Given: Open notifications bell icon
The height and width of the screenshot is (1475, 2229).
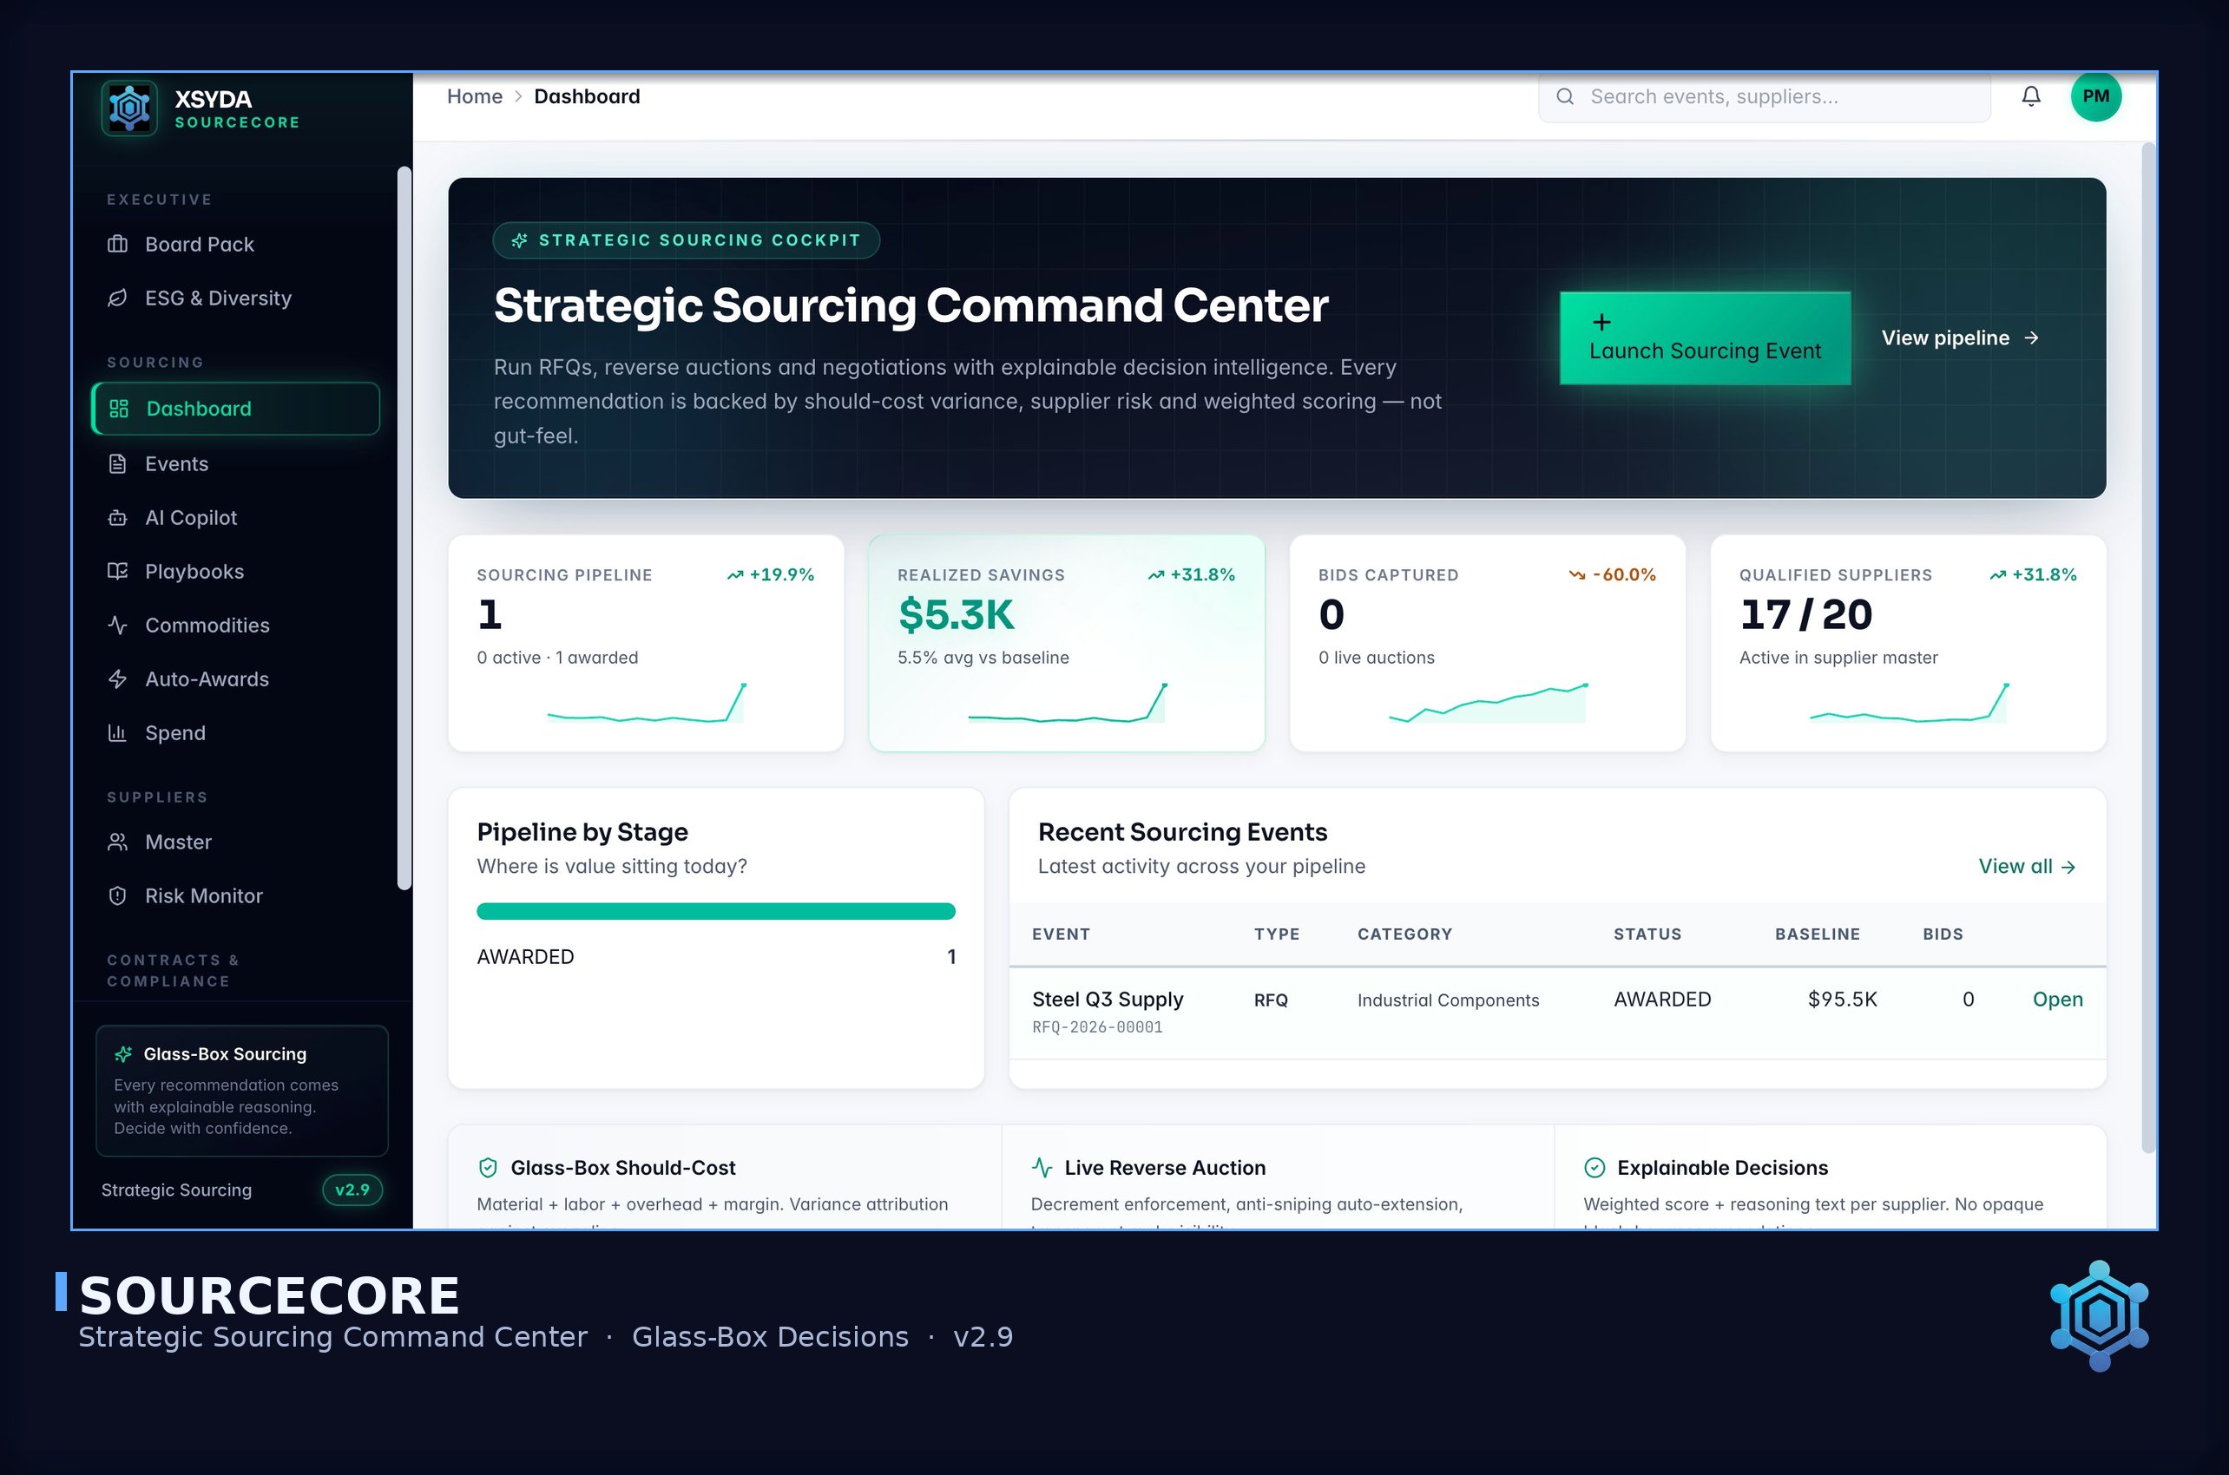Looking at the screenshot, I should (x=2031, y=96).
